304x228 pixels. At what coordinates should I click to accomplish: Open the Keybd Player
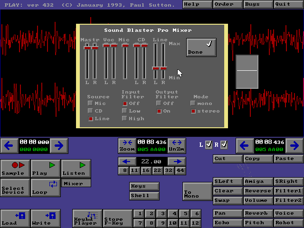click(87, 218)
